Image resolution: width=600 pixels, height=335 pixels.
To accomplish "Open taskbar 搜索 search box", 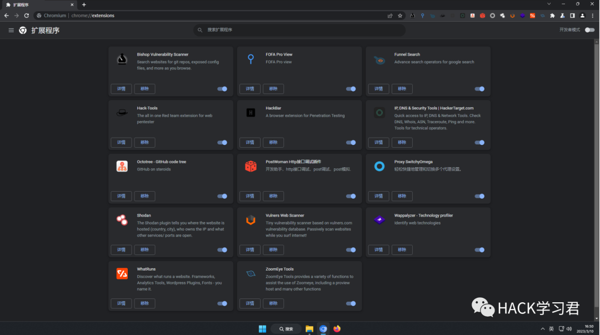I will (x=286, y=329).
